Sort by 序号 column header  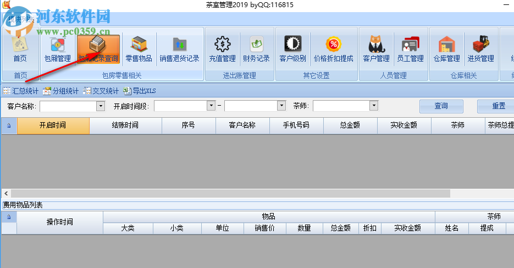click(189, 125)
